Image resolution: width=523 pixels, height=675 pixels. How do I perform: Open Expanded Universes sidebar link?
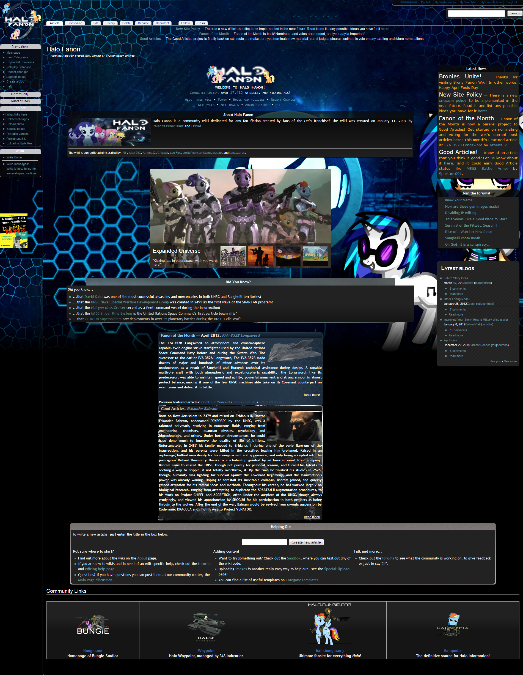click(20, 62)
